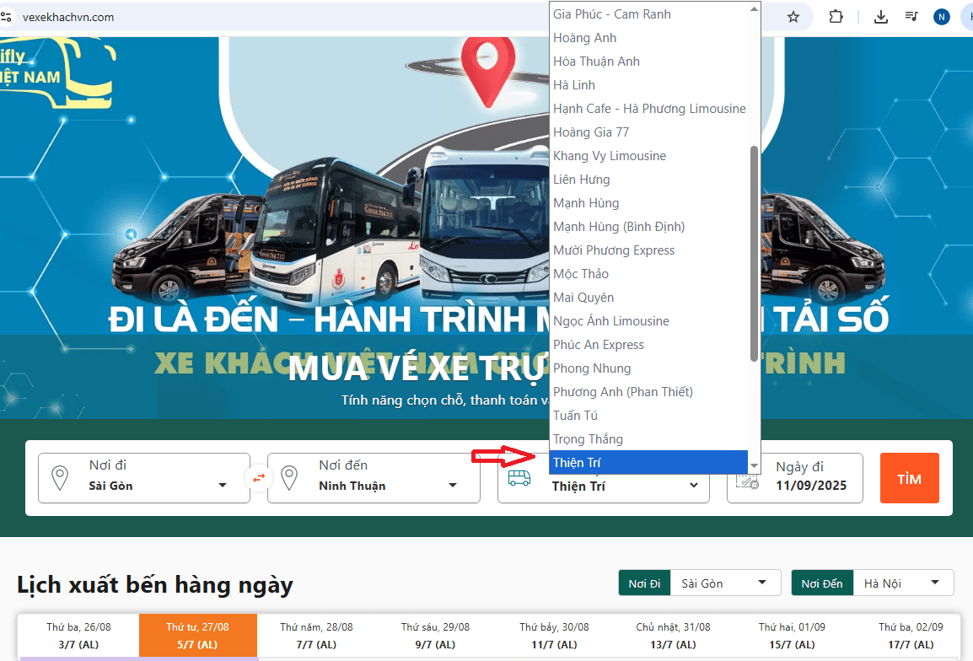973x661 pixels.
Task: Open the media controls music icon
Action: coord(911,17)
